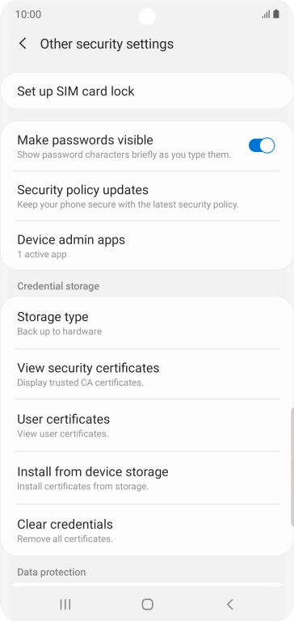Screen dimensions: 294x621
Task: Tap the battery icon in status bar
Action: (x=276, y=15)
